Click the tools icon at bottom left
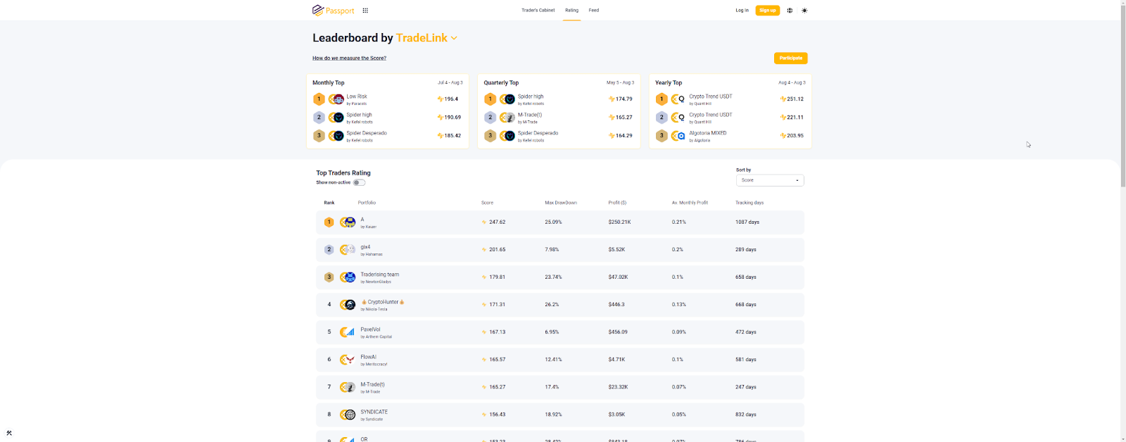1126x442 pixels. click(x=9, y=433)
